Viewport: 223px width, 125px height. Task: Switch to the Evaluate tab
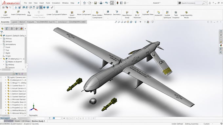pos(30,22)
